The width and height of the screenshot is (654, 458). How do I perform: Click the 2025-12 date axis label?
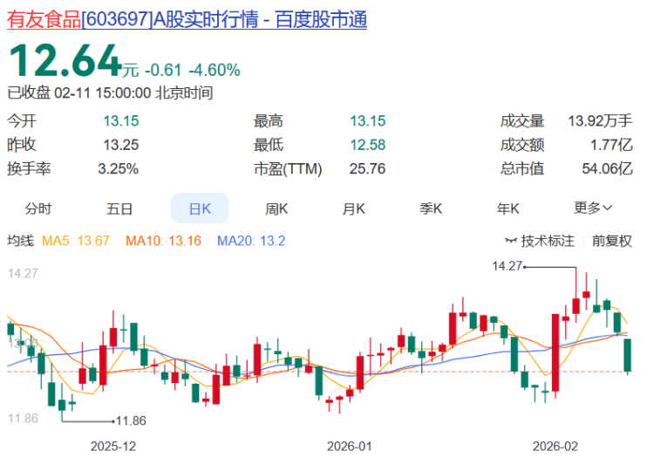coord(113,447)
